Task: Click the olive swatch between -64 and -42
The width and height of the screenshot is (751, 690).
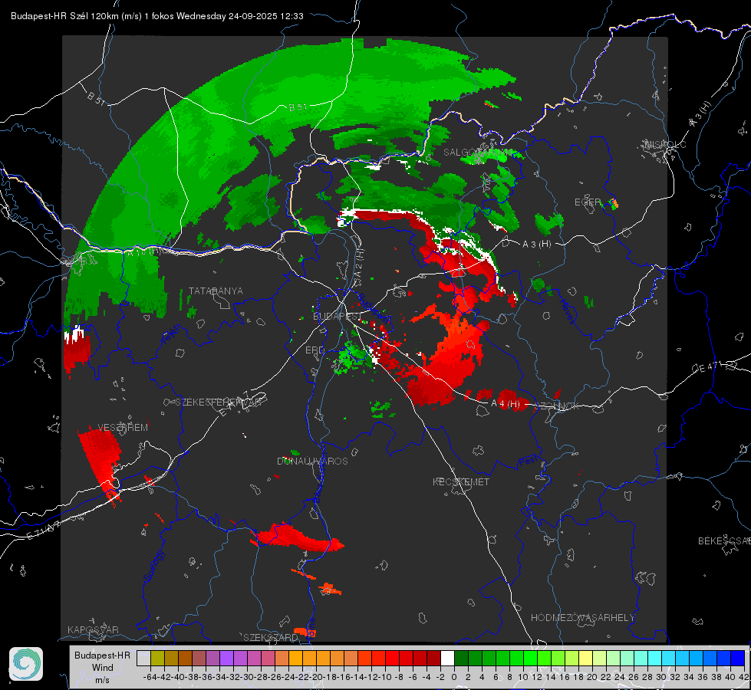Action: (157, 658)
